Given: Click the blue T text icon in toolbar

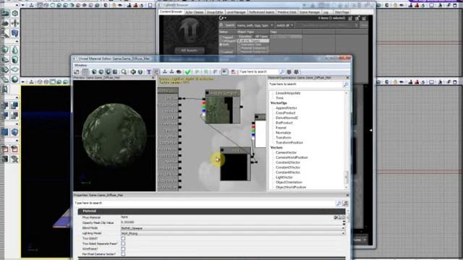Looking at the screenshot, I should point(149,72).
